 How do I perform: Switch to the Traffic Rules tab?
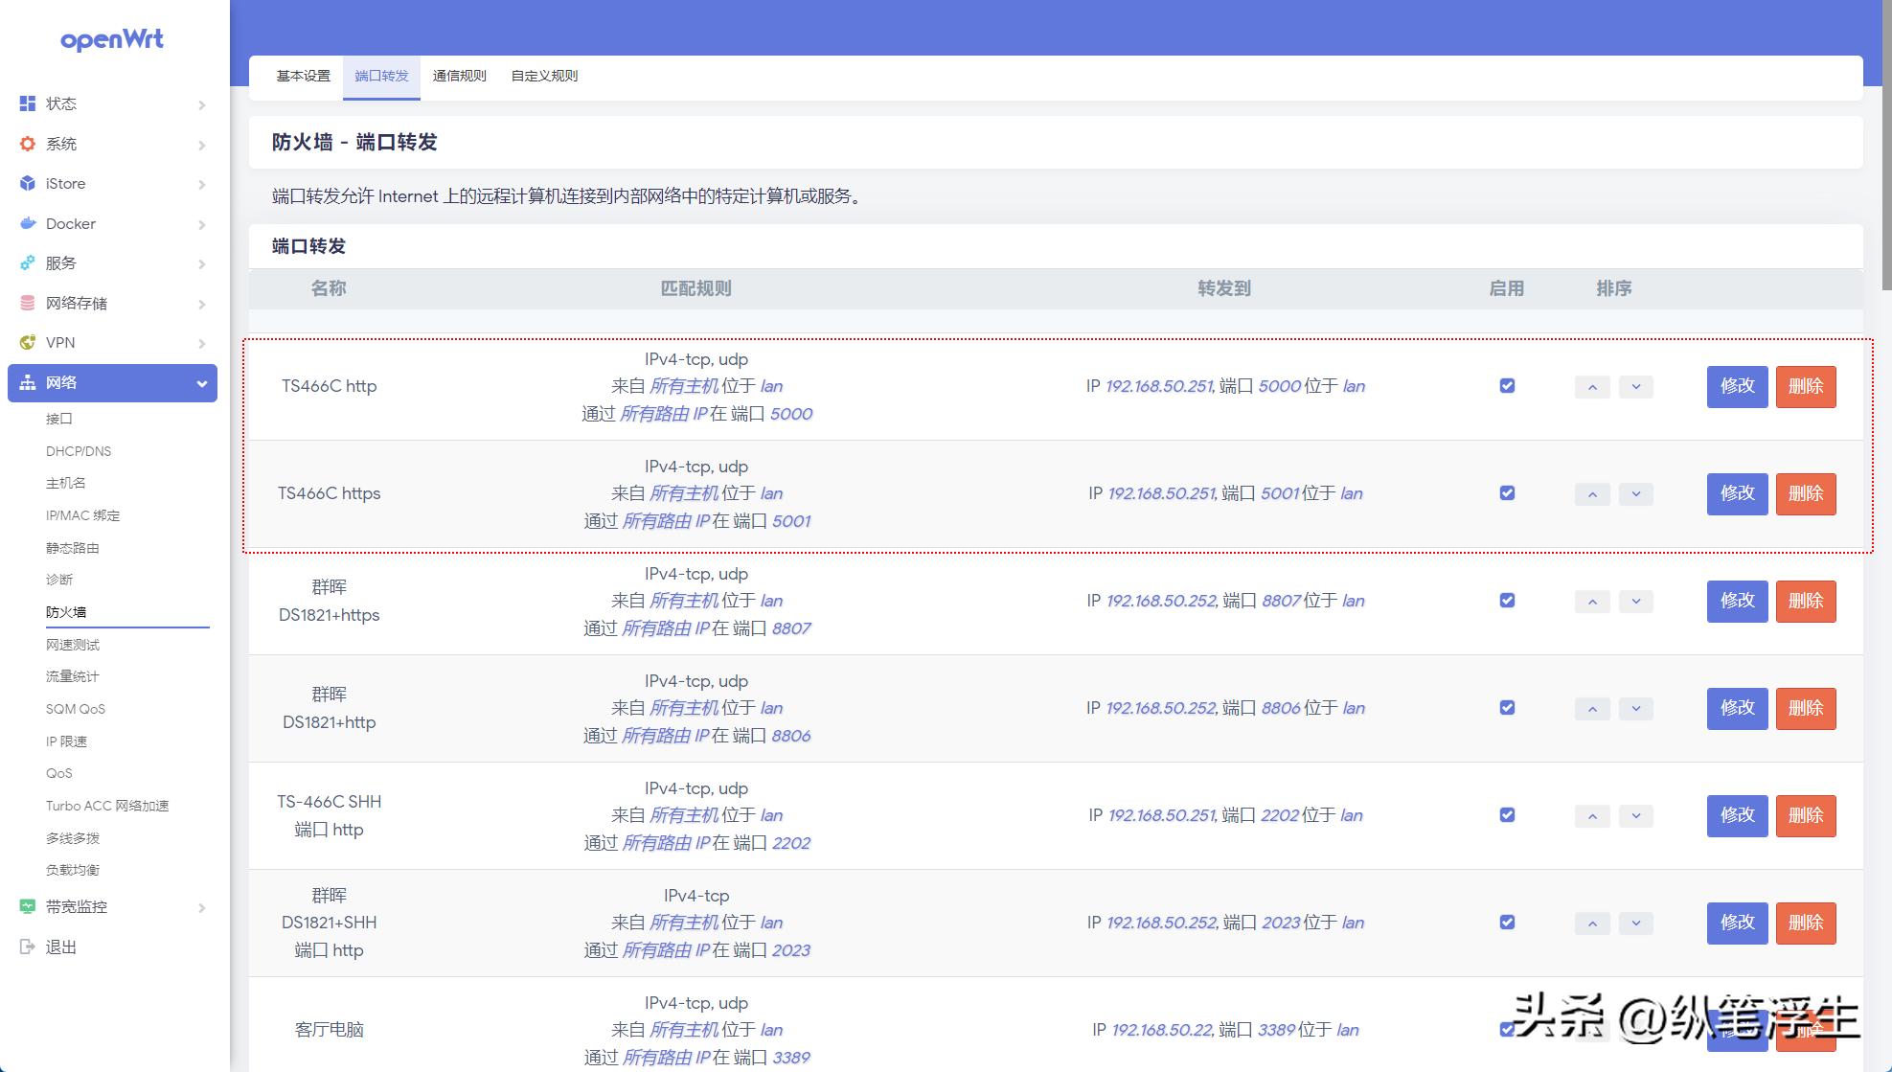459,76
